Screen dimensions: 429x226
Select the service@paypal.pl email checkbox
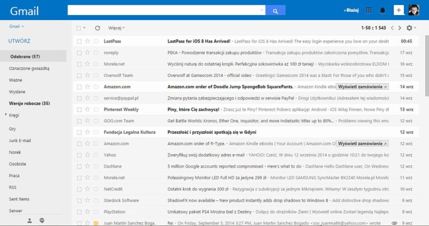point(79,98)
